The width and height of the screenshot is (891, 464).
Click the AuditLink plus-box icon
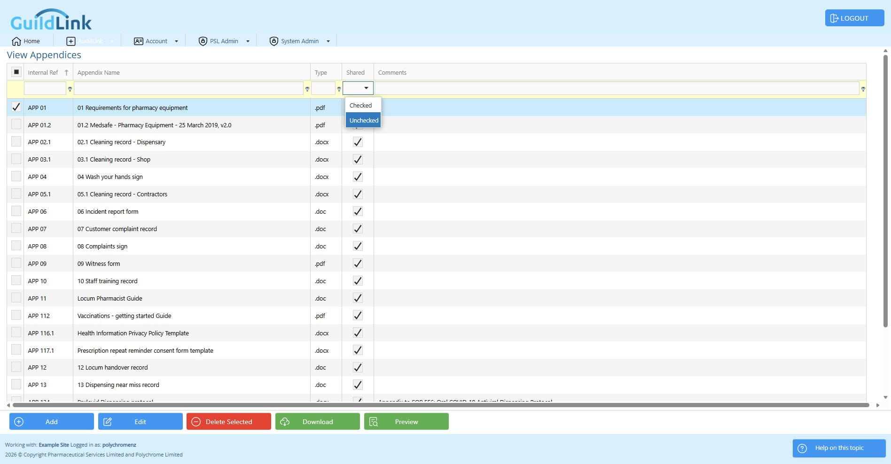[70, 41]
